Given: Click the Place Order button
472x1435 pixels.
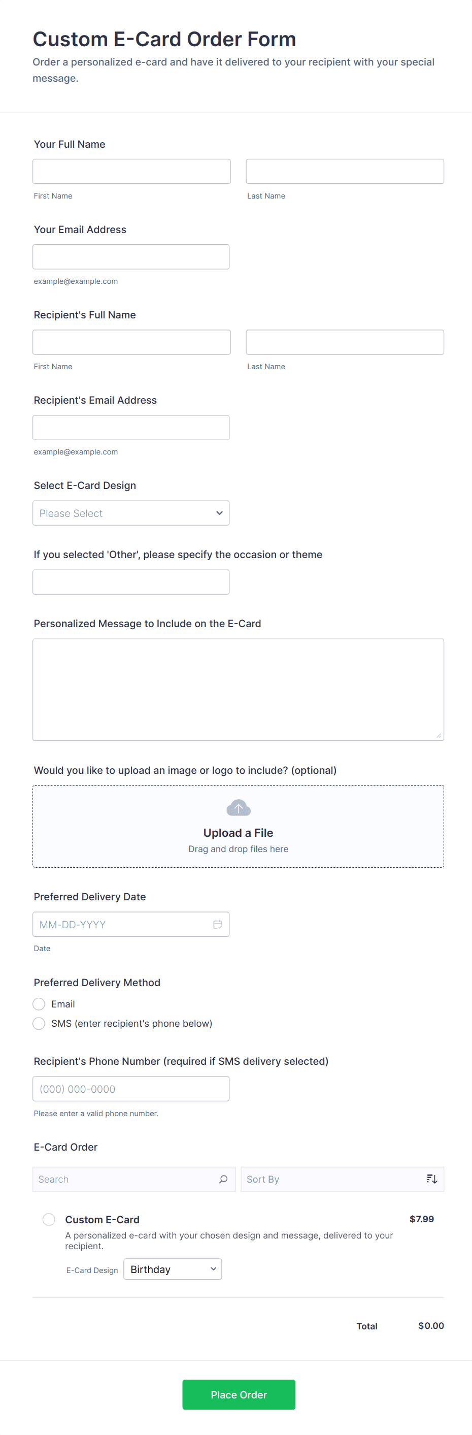Looking at the screenshot, I should (x=239, y=1394).
